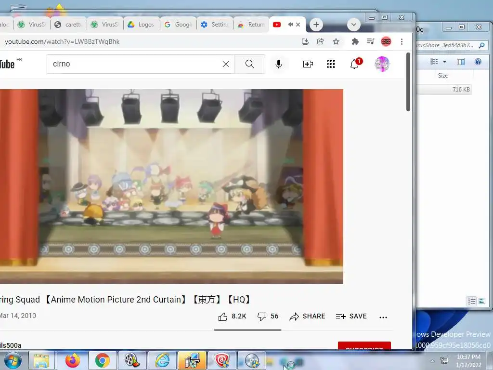Click the Chrome taskbar icon
Screen dimensions: 493x370
[102, 360]
